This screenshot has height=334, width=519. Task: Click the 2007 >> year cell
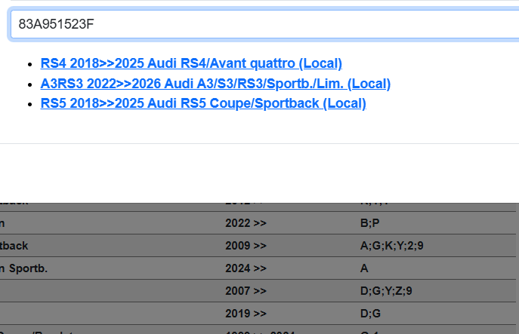[x=246, y=290]
